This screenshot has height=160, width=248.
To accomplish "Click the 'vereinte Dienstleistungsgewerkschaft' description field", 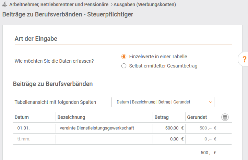I will (x=104, y=128).
